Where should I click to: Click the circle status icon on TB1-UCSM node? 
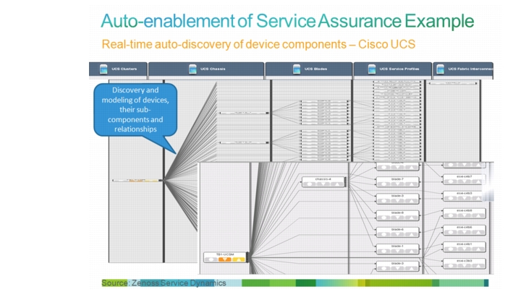[x=211, y=259]
